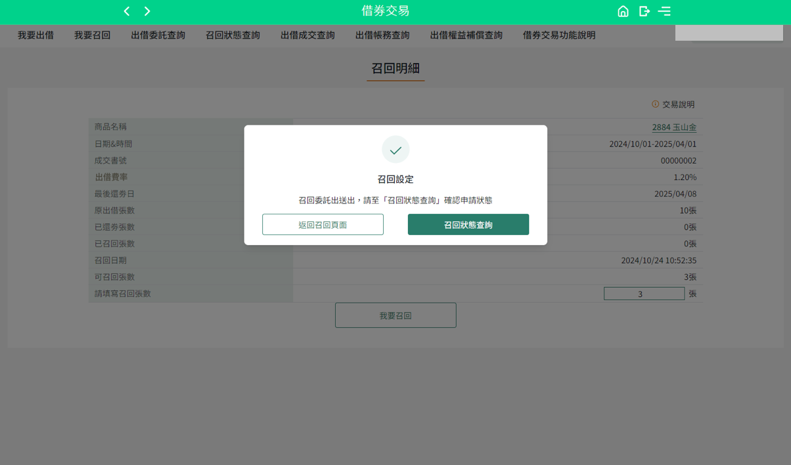
Task: Click the logout icon in header
Action: (x=644, y=11)
